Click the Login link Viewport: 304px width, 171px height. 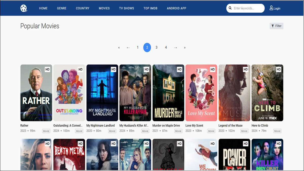277,8
